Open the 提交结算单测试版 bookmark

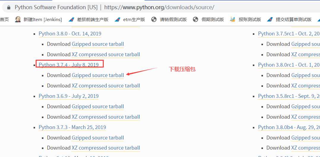[294, 20]
